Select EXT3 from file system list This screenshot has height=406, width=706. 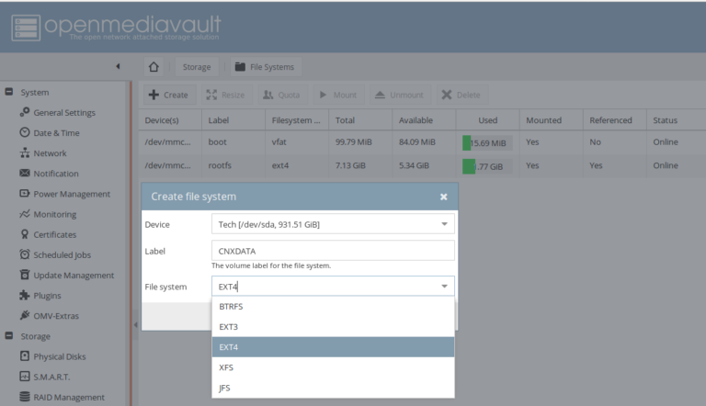[x=333, y=327]
